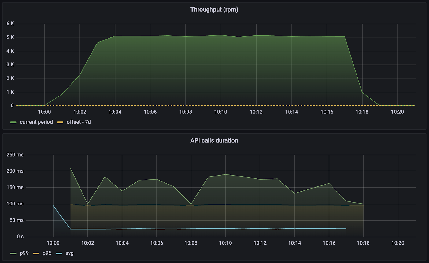The width and height of the screenshot is (429, 263).
Task: Click 10:14 x-axis label in API calls panel
Action: coord(294,243)
